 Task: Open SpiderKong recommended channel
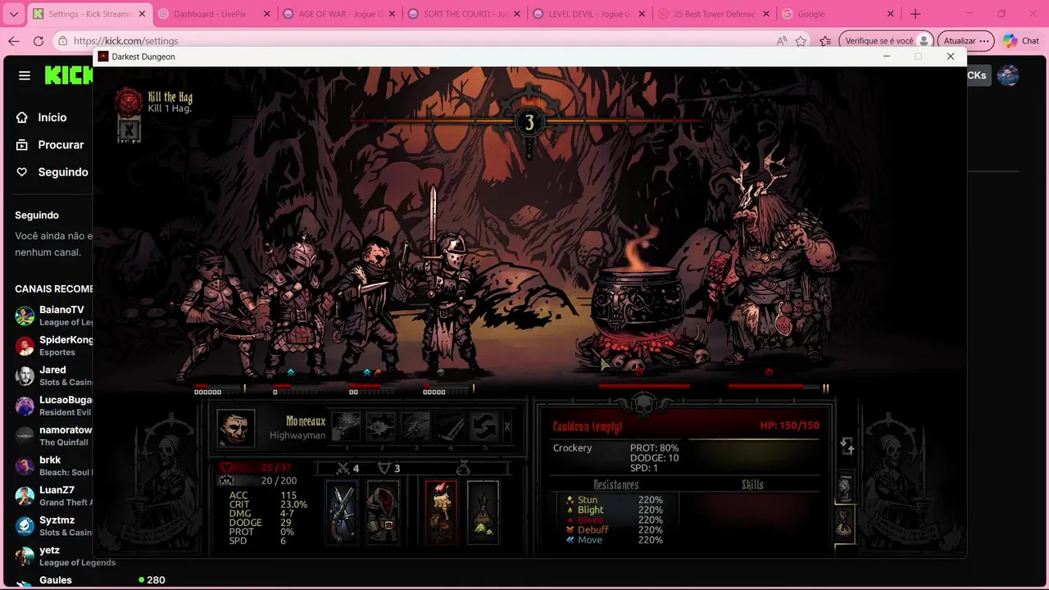(x=53, y=345)
